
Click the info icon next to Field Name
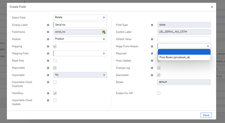48,32
